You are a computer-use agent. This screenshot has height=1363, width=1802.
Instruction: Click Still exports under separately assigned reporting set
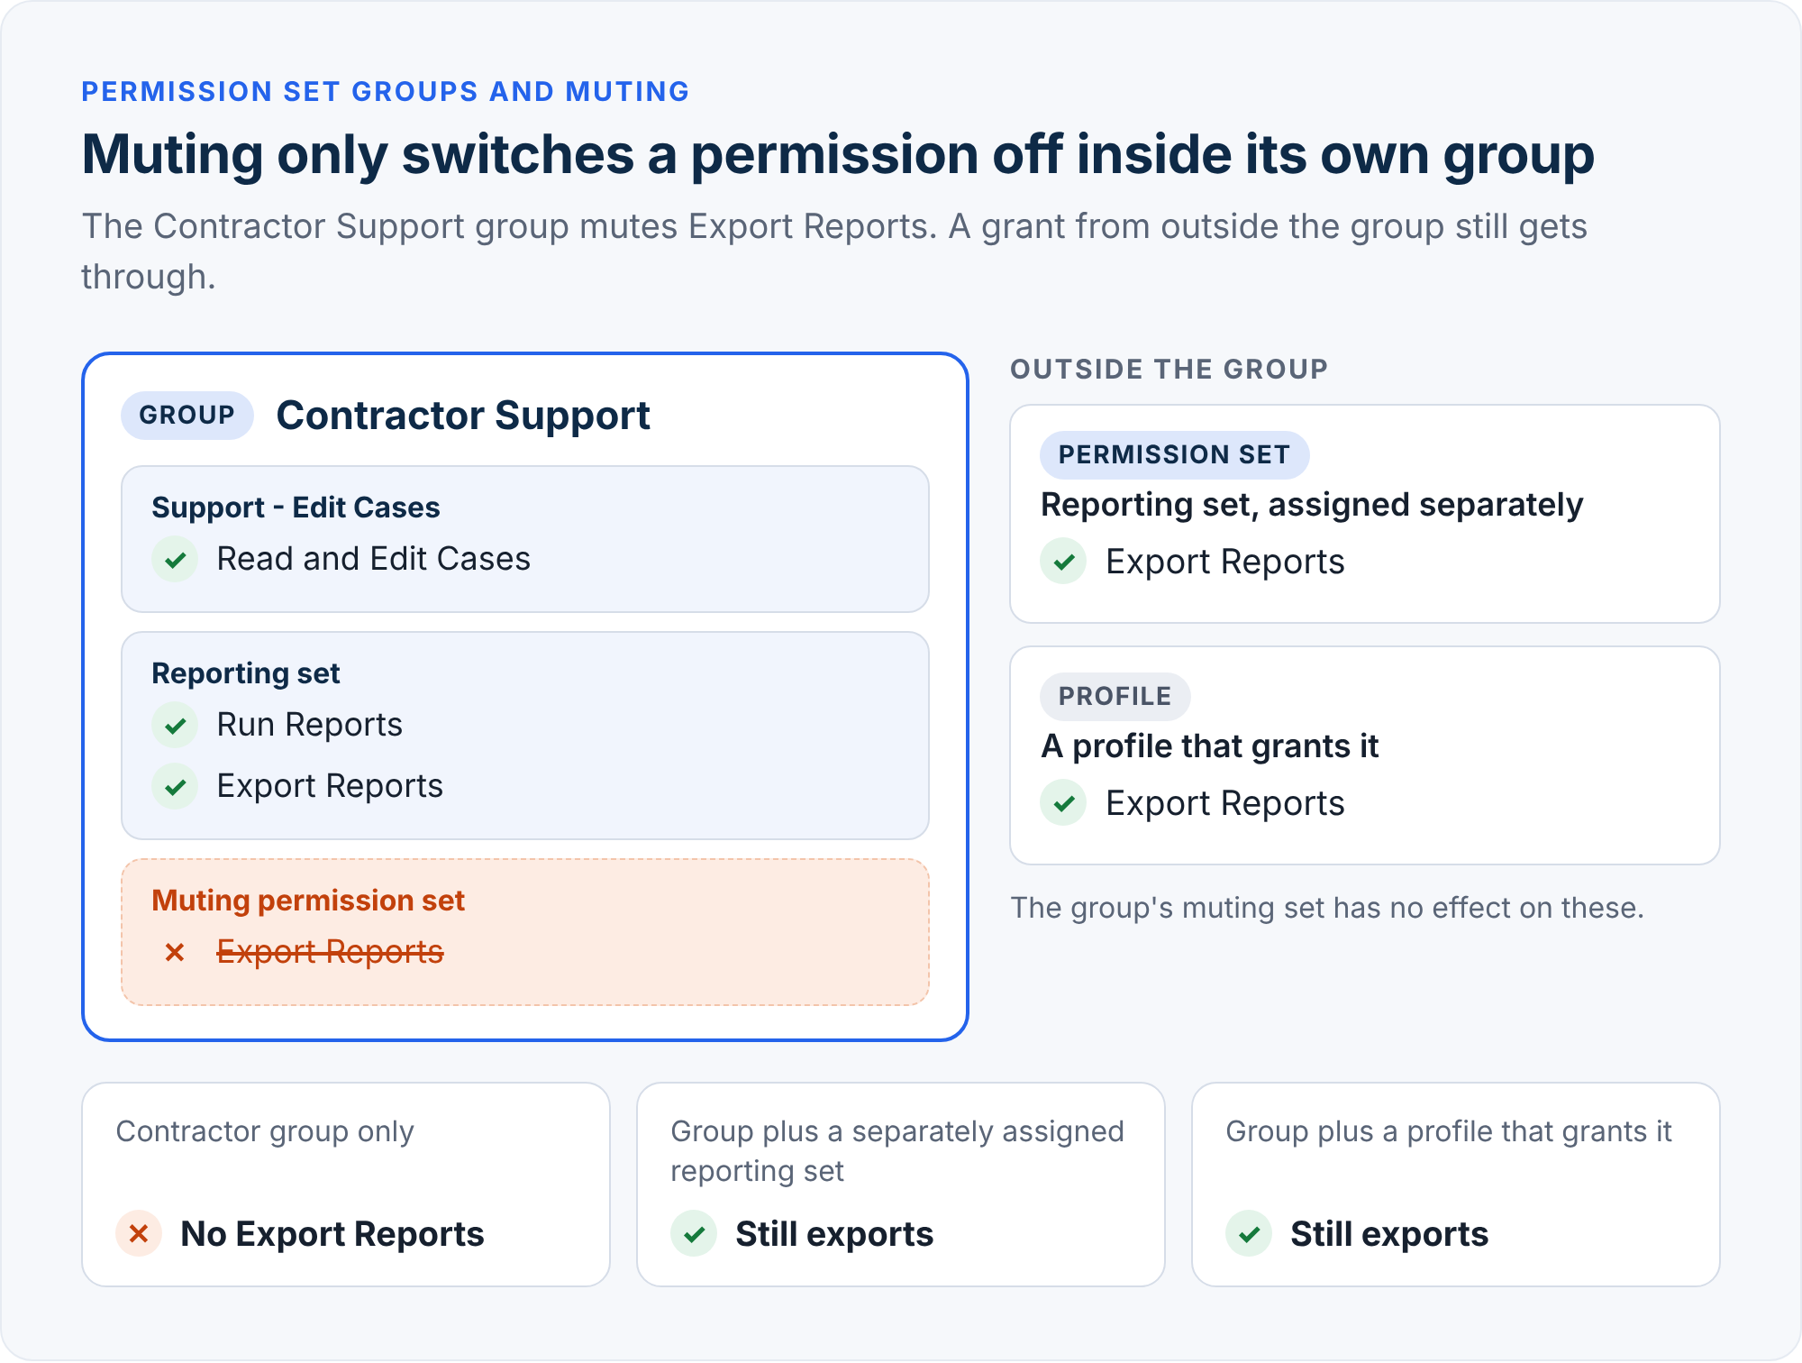click(834, 1233)
